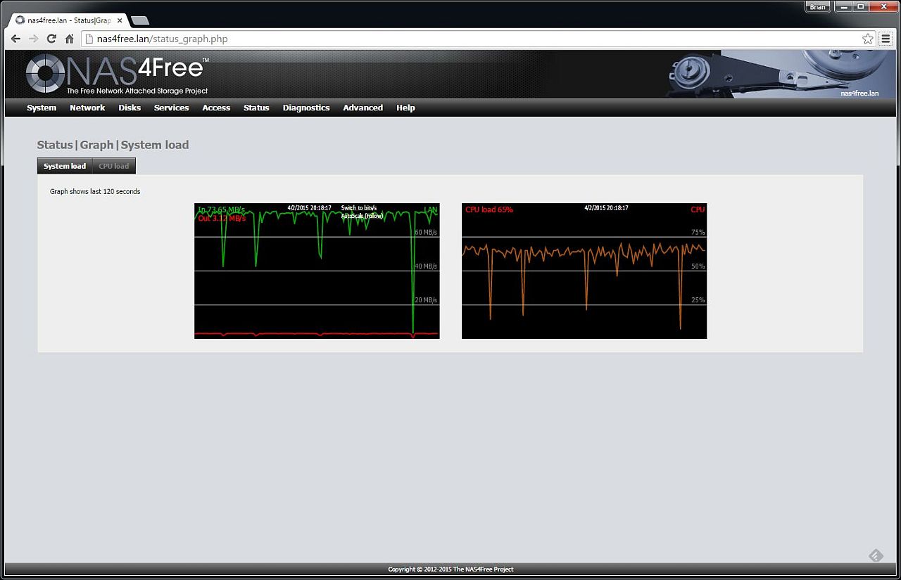Image resolution: width=901 pixels, height=580 pixels.
Task: Open the System menu
Action: (42, 108)
